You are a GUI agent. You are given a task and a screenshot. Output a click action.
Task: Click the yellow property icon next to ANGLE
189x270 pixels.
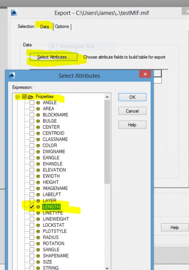38,103
